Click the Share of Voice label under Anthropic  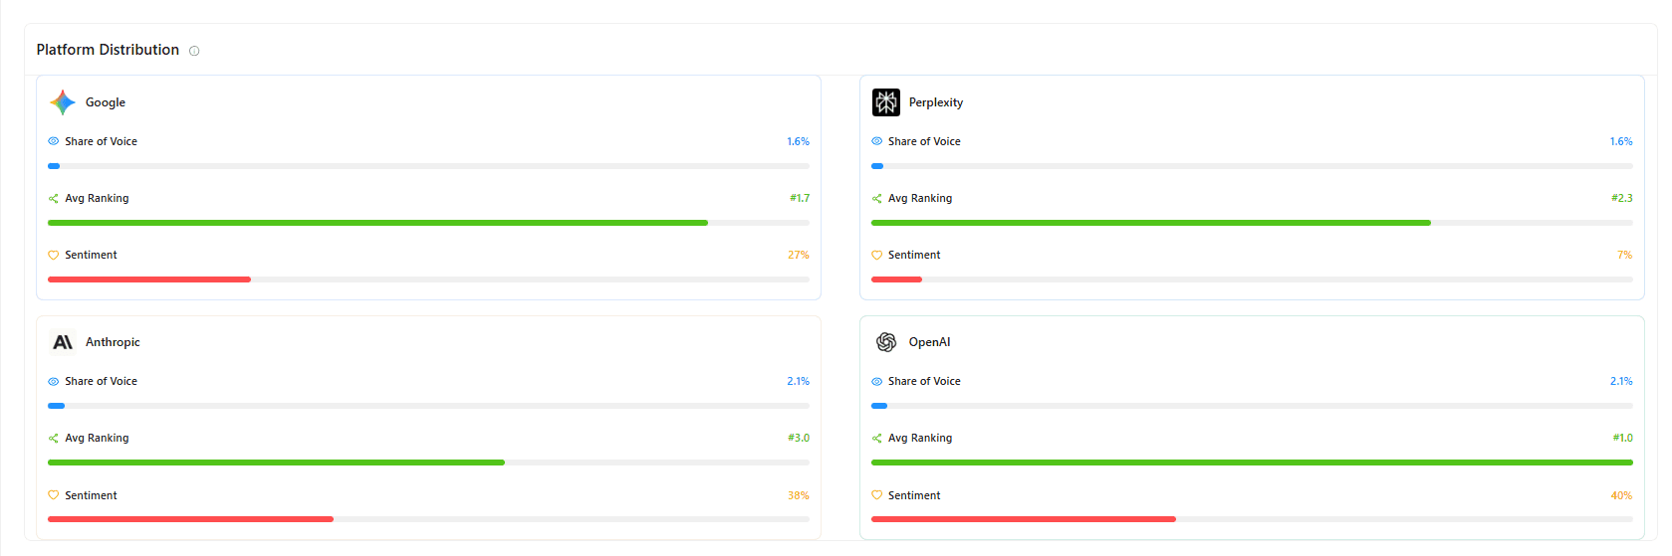coord(101,381)
